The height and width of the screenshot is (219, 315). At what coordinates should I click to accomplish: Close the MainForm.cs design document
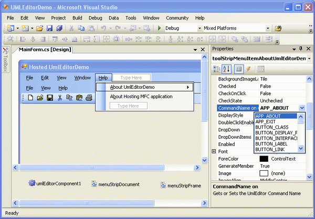tap(203, 49)
